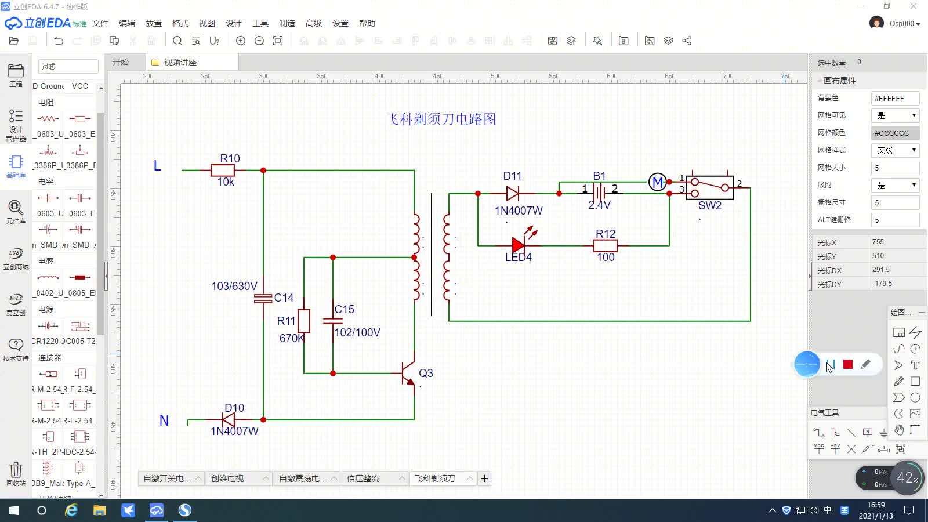Select the image insert drawing tool
The image size is (928, 522).
point(915,414)
